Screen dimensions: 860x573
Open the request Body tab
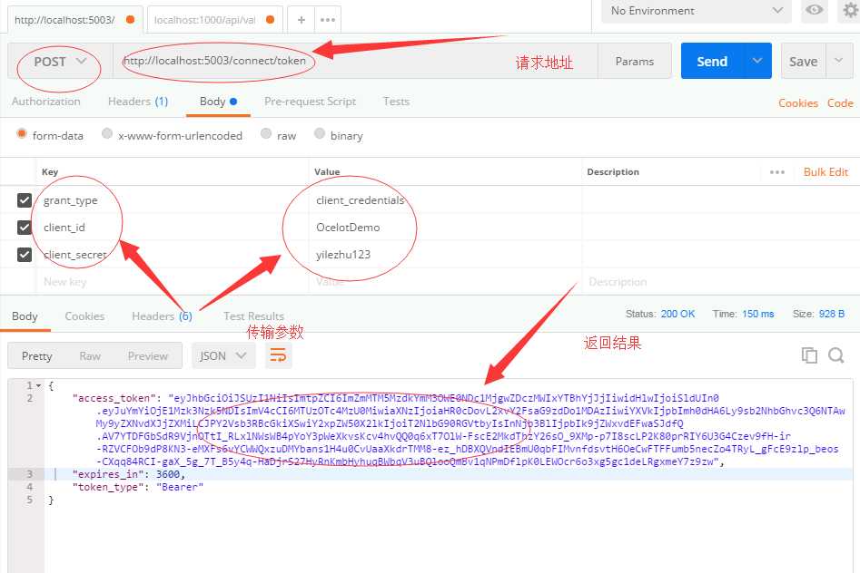click(218, 102)
